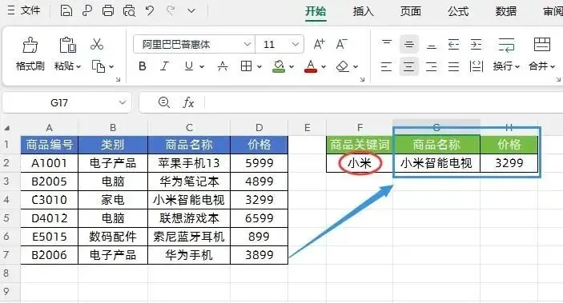Click the formula bar input area

[384, 103]
